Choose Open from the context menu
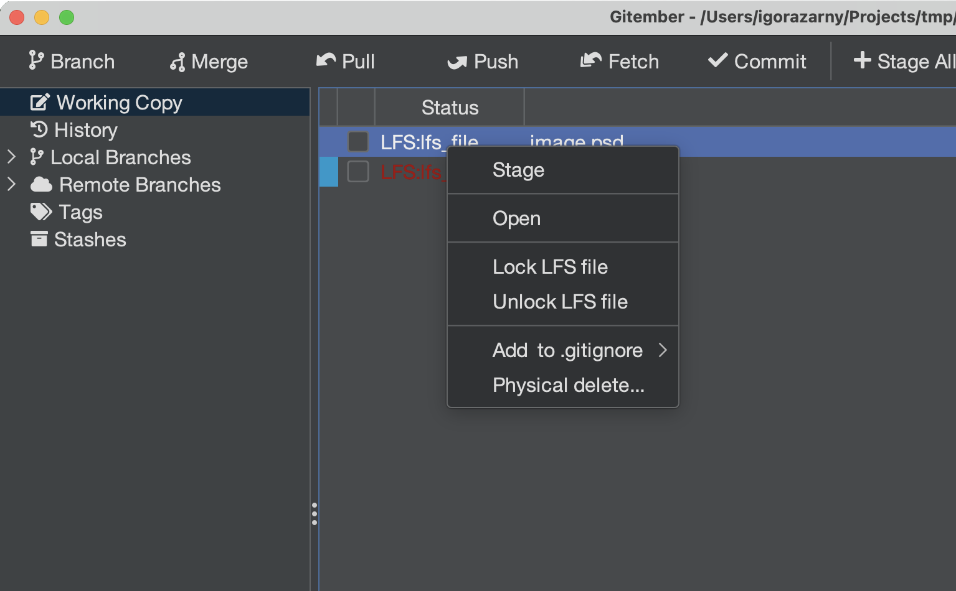Image resolution: width=956 pixels, height=591 pixels. [563, 218]
